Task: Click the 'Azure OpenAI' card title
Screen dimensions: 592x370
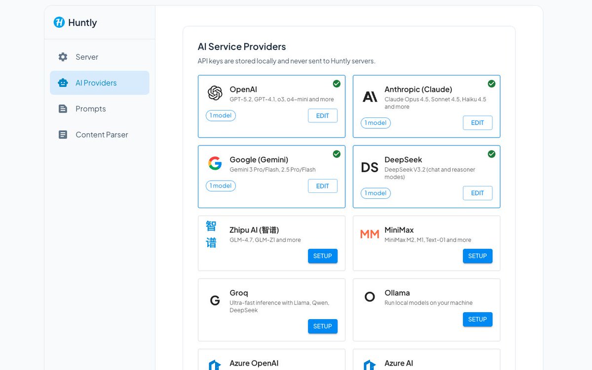Action: coord(254,363)
